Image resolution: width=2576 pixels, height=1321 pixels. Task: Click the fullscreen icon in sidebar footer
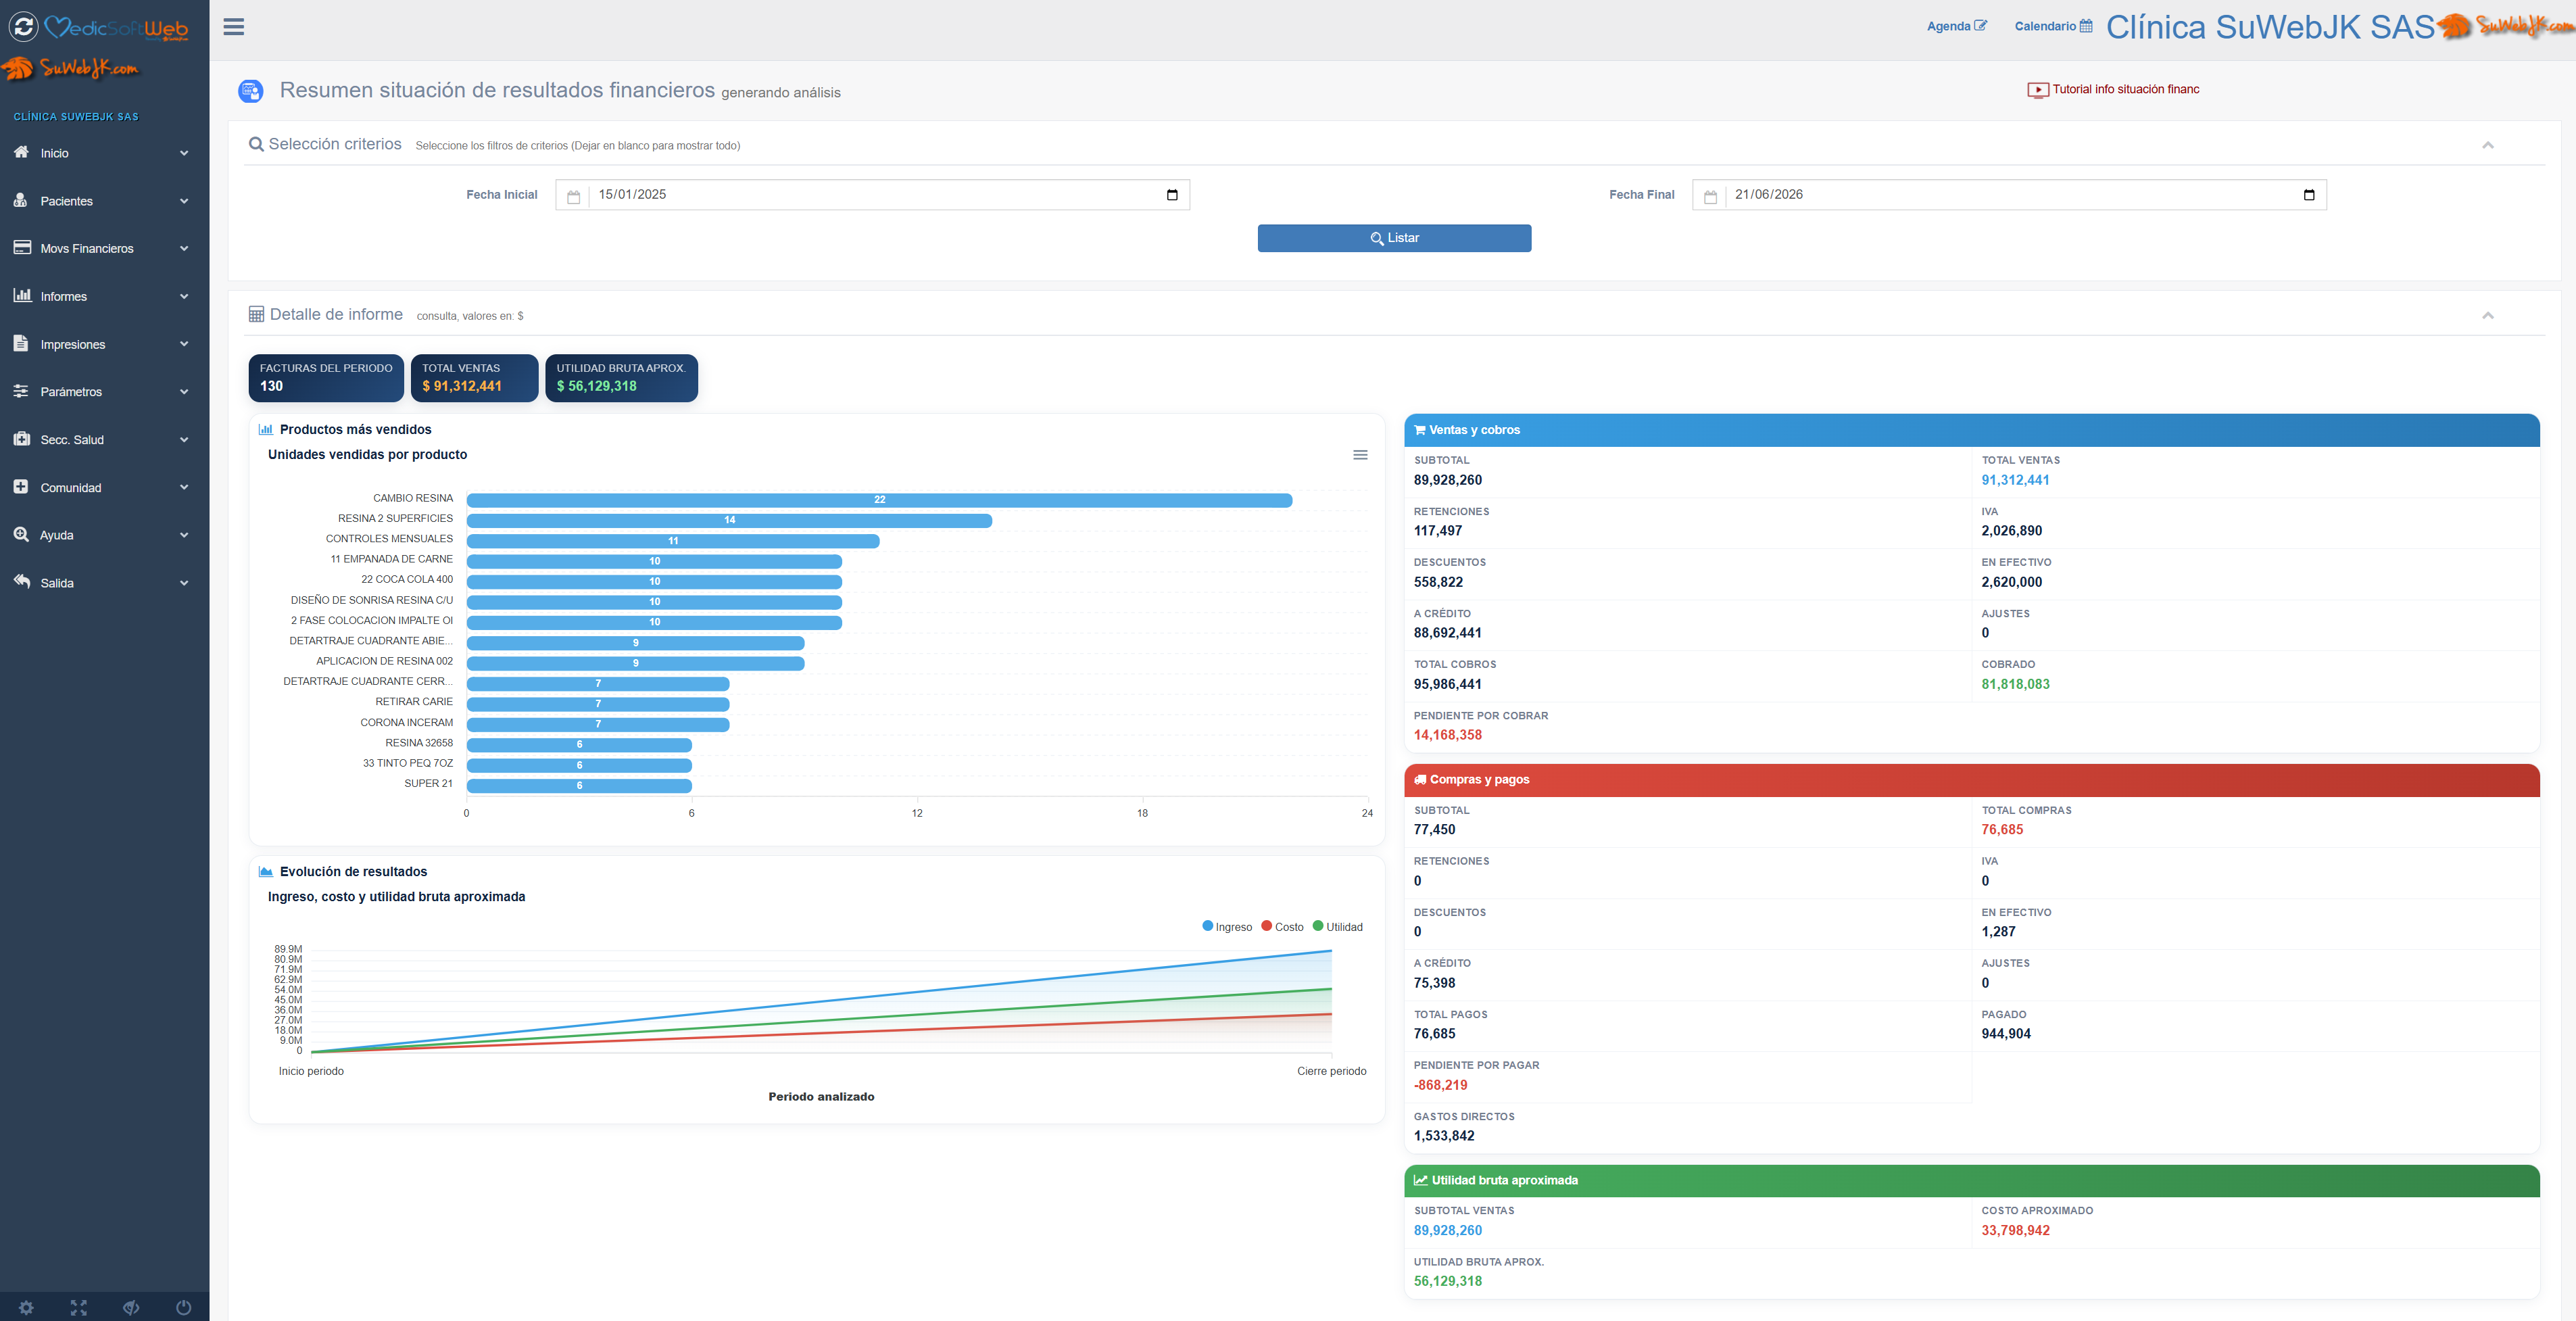(78, 1307)
